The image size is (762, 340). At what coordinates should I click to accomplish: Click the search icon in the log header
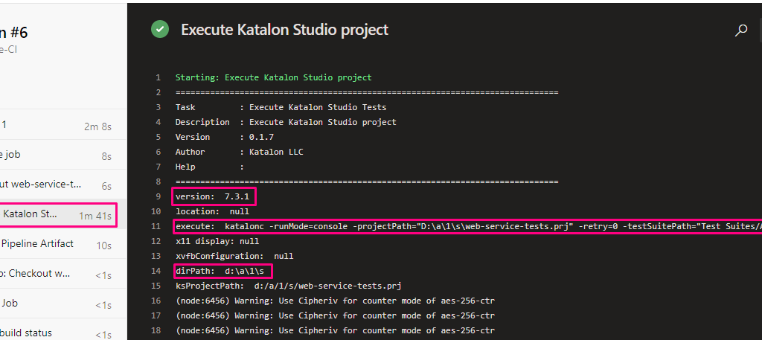coord(740,31)
